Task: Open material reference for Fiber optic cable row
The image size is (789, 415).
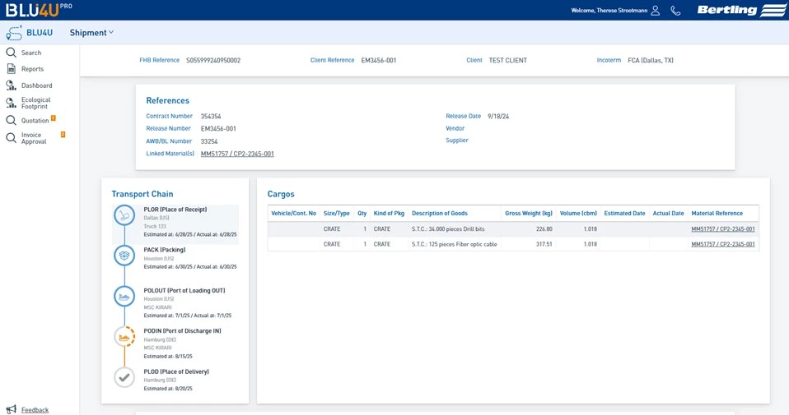Action: click(x=722, y=244)
